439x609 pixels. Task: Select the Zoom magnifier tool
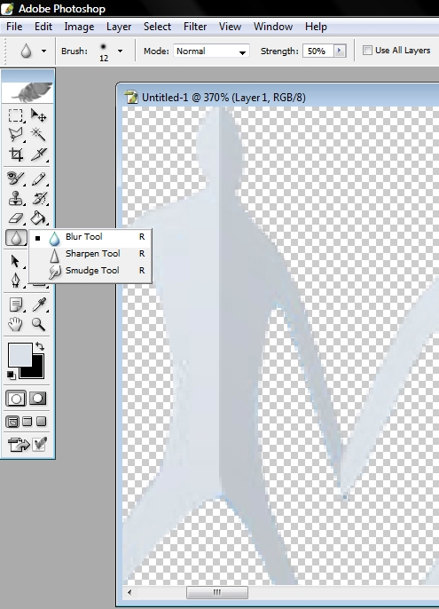pyautogui.click(x=38, y=324)
